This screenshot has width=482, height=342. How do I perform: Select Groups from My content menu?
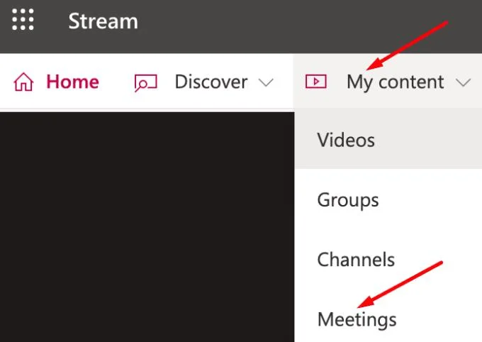[388, 200]
